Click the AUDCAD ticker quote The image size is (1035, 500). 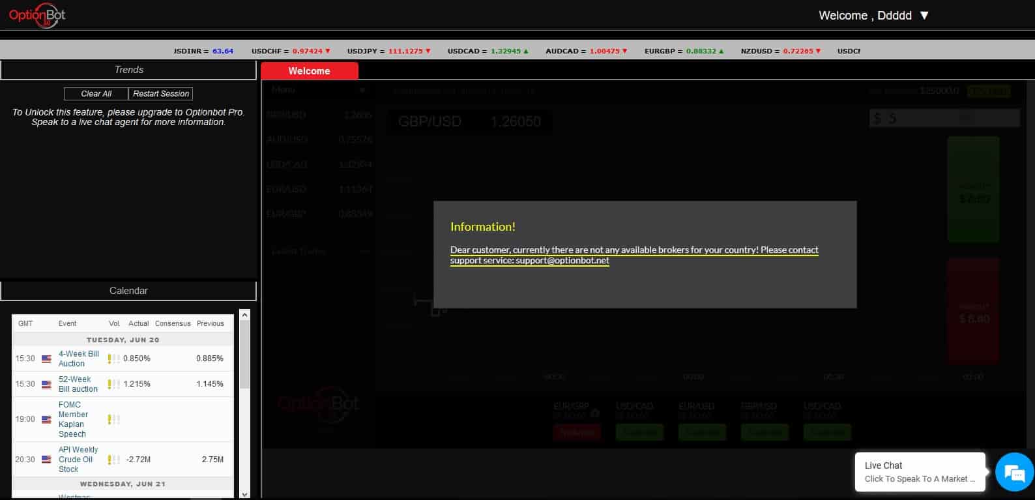[587, 51]
